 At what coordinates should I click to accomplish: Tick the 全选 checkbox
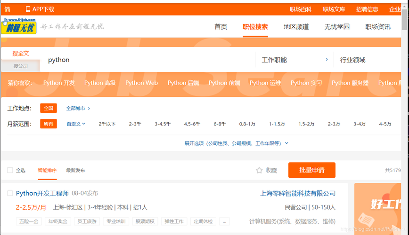10,170
